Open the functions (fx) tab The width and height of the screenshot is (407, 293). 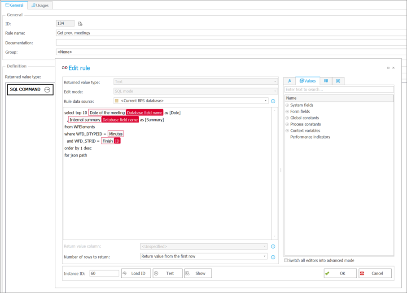289,81
